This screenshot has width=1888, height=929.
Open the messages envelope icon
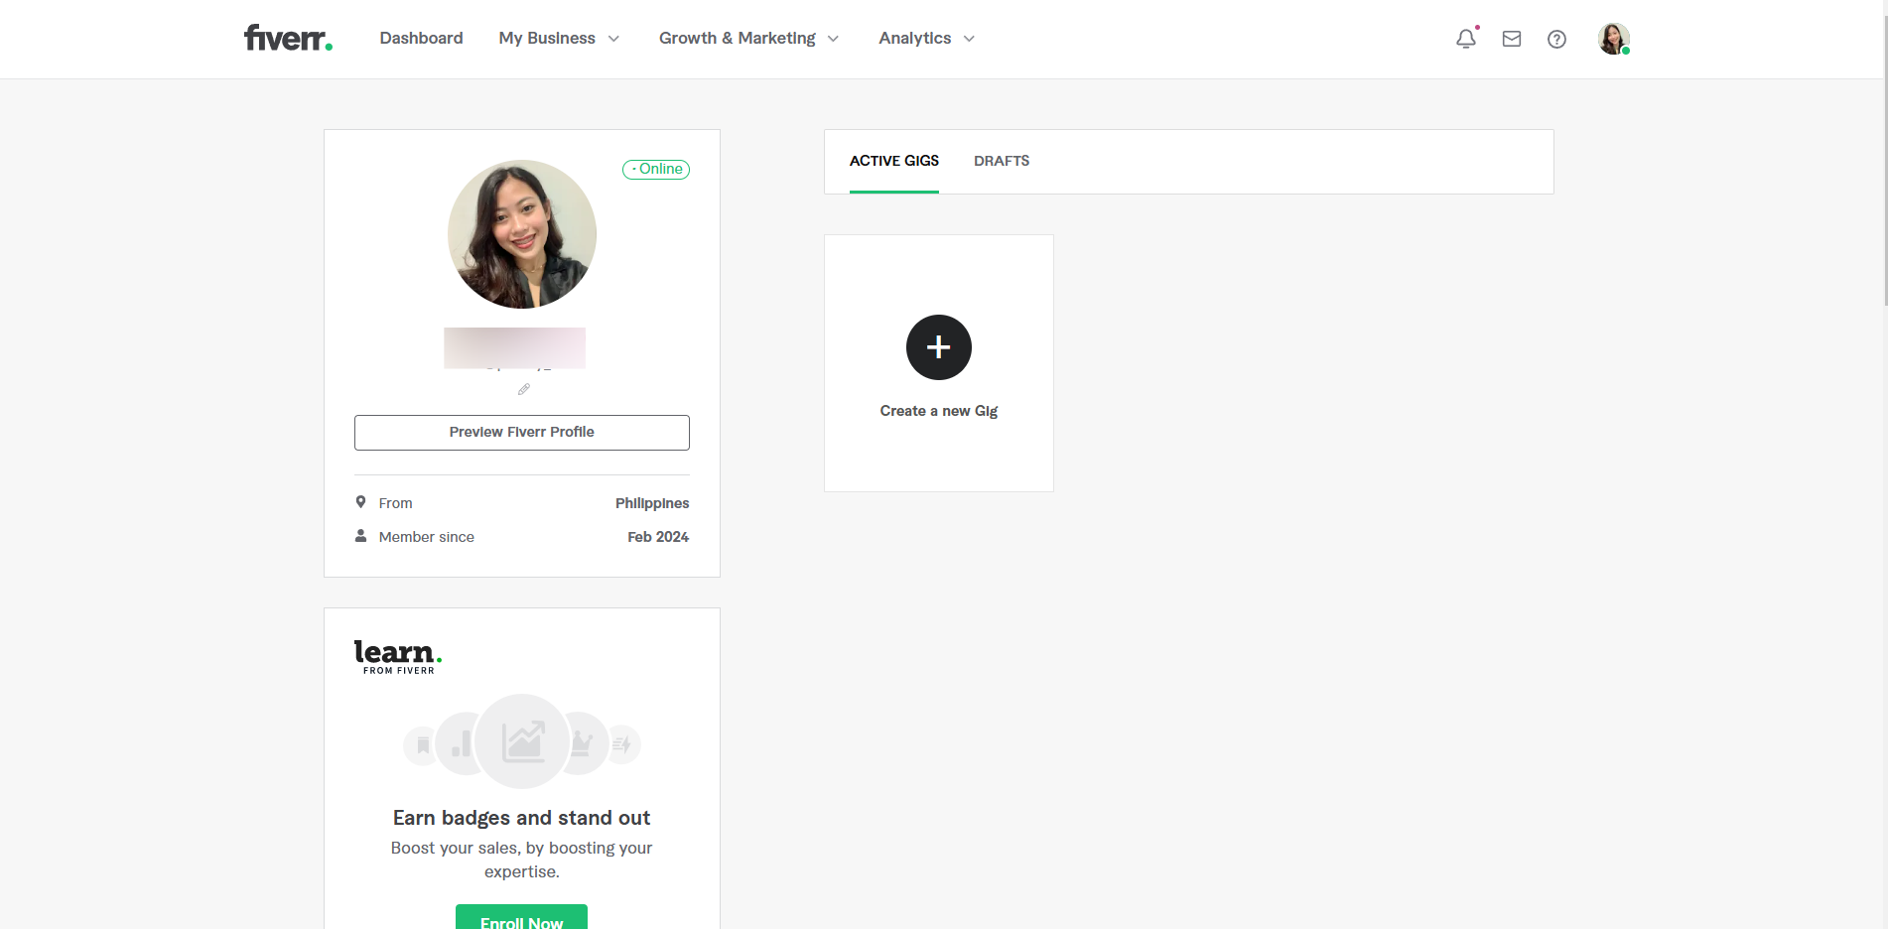click(1512, 39)
